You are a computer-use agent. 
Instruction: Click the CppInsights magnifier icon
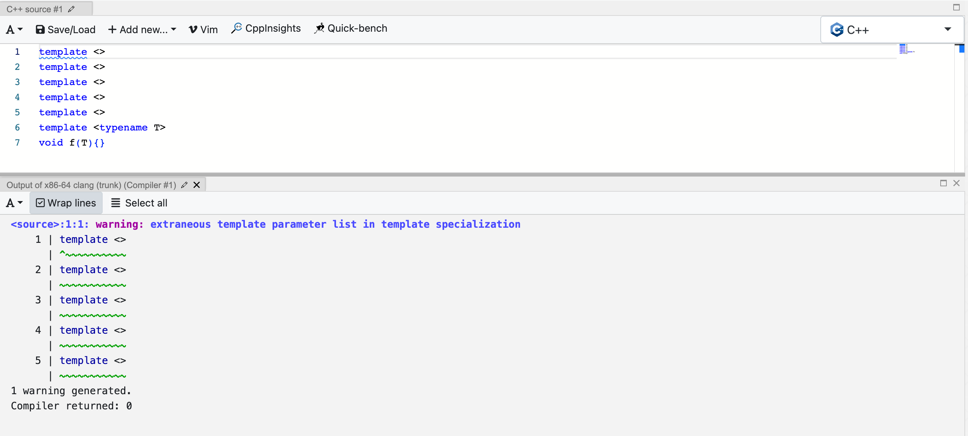tap(236, 28)
